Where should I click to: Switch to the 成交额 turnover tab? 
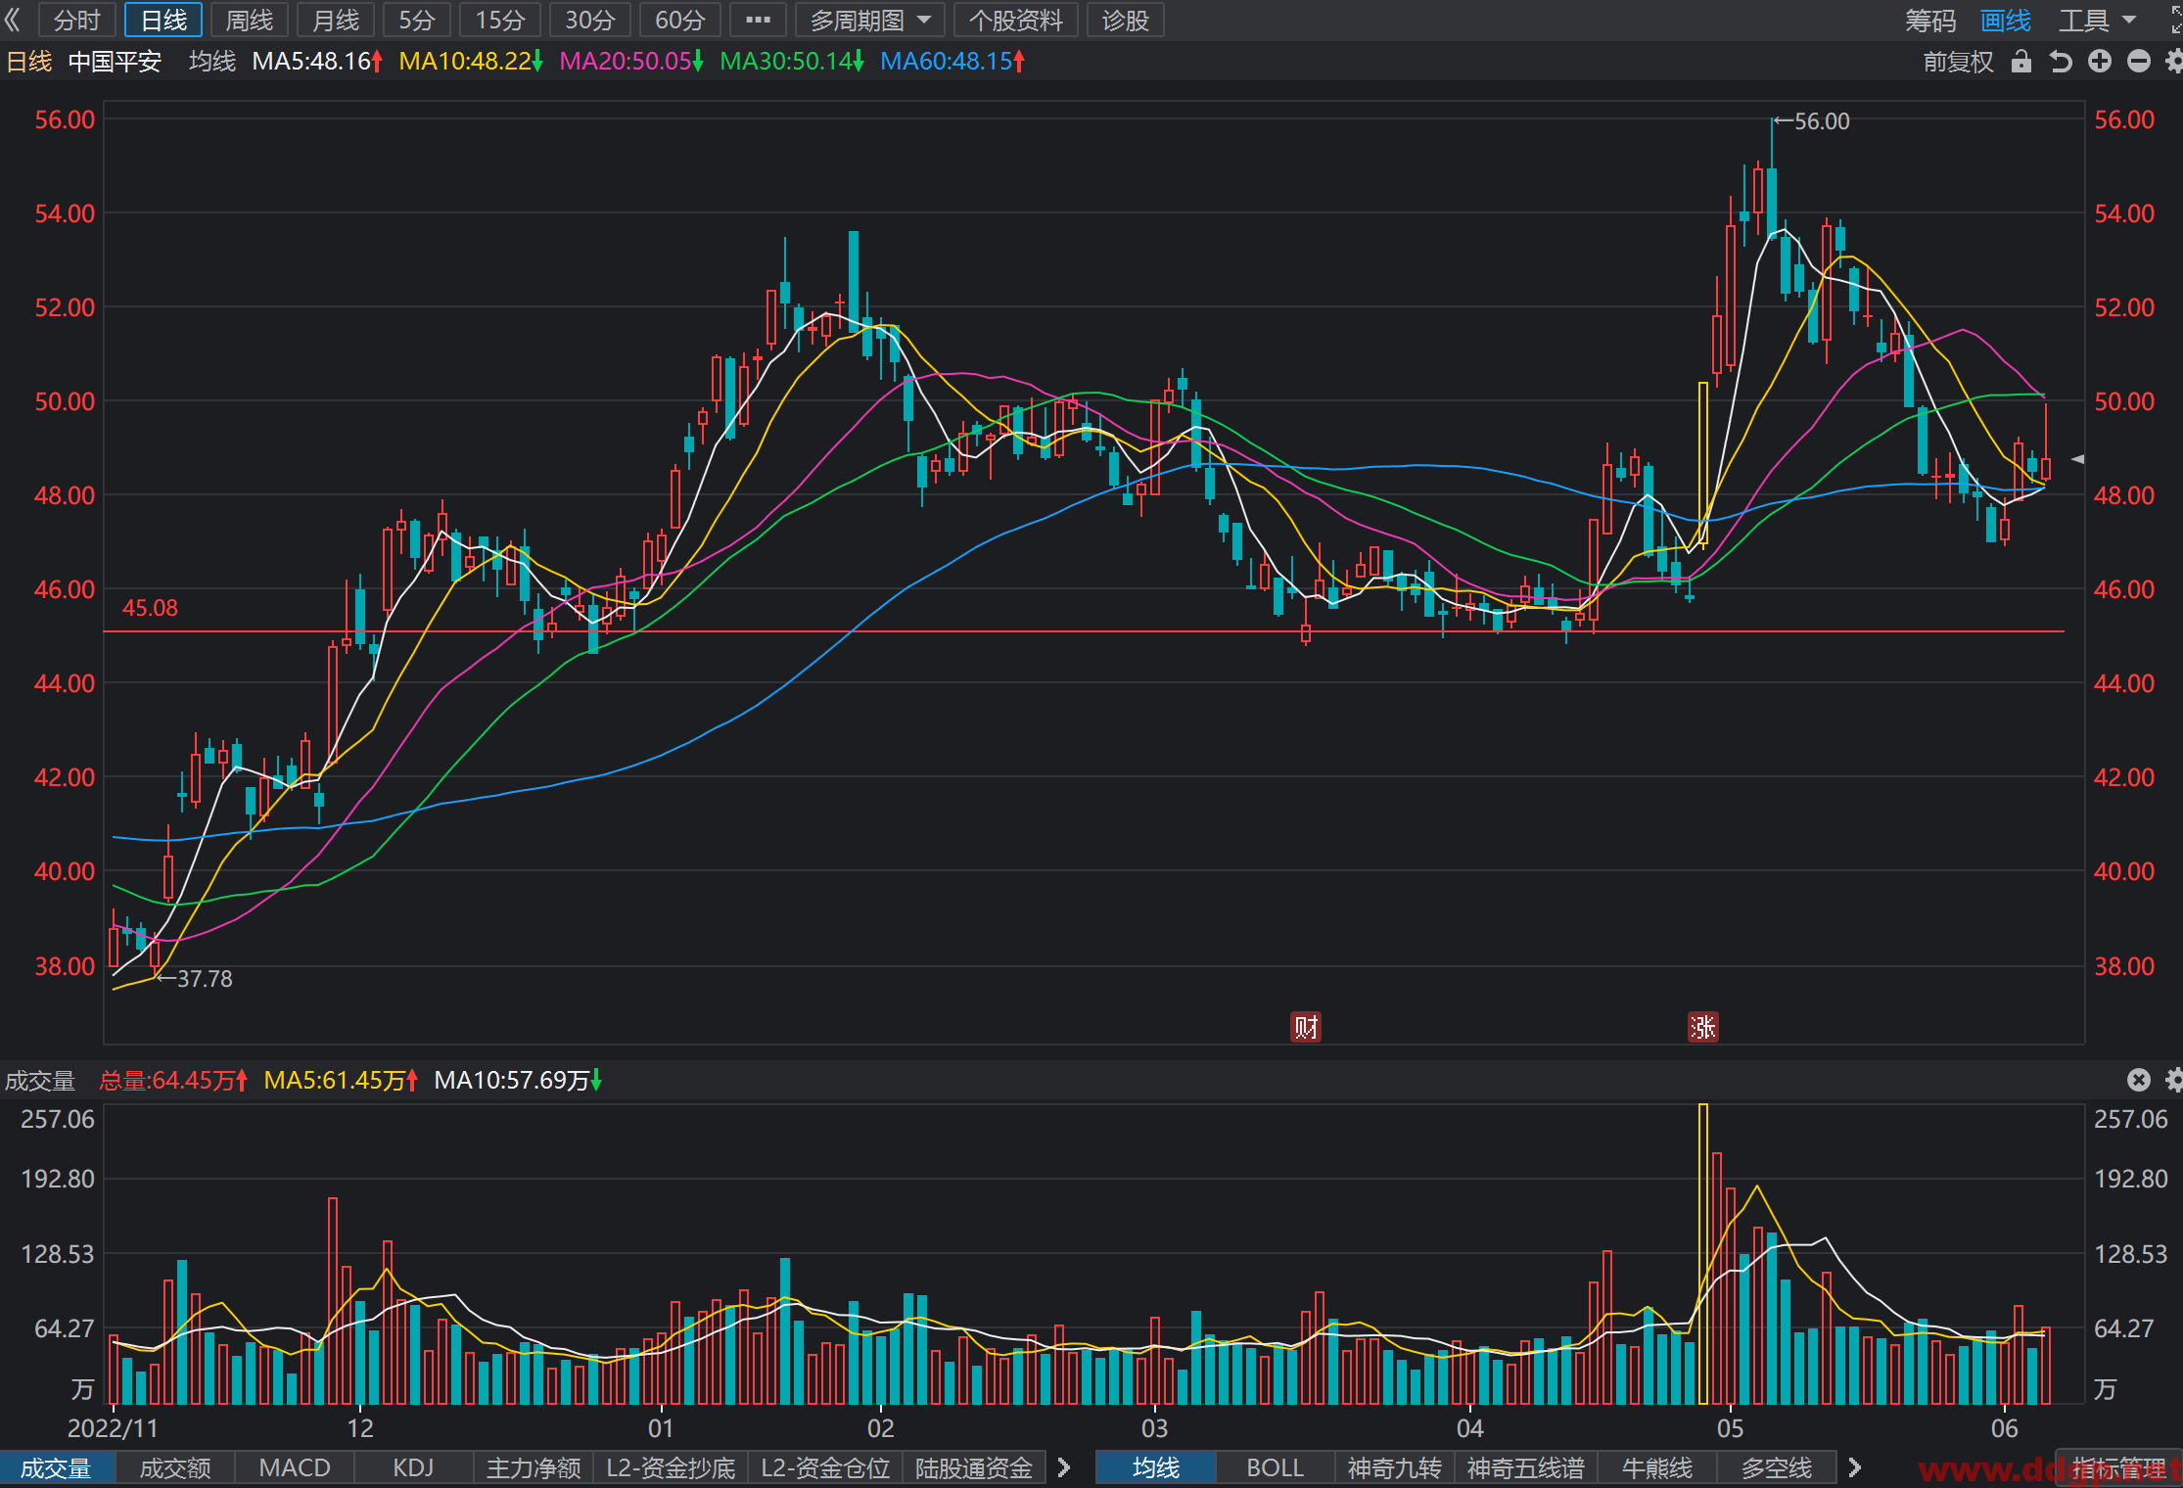coord(175,1467)
